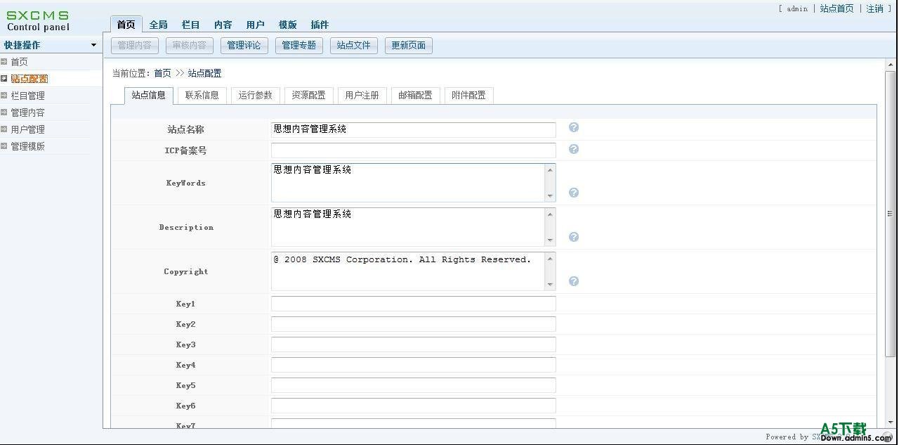Click the bullet icon before 用户管理 sidebar item
This screenshot has width=899, height=445.
[x=4, y=129]
